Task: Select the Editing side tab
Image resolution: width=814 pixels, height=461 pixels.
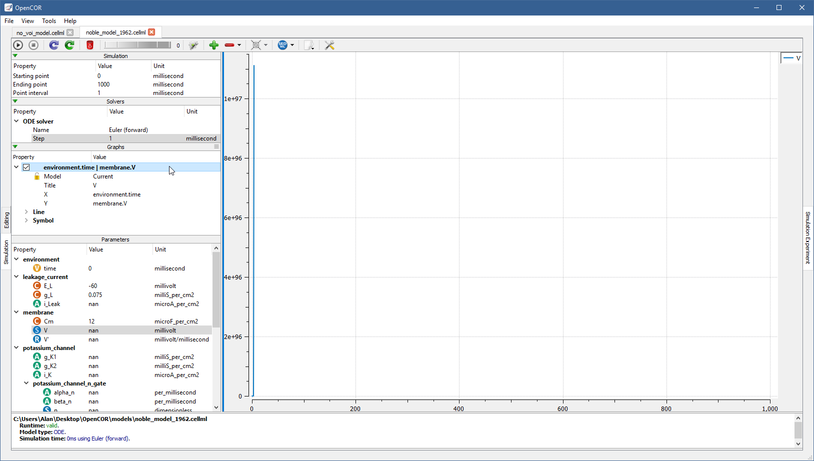Action: (x=6, y=220)
